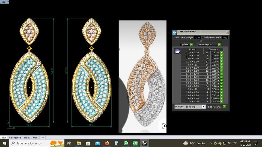The height and width of the screenshot is (147, 262).
Task: Collapse the Gem Reporter panel using the small arrow
Action: (201, 41)
